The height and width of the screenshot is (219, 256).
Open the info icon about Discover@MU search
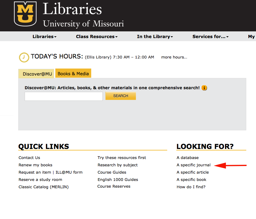click(204, 88)
